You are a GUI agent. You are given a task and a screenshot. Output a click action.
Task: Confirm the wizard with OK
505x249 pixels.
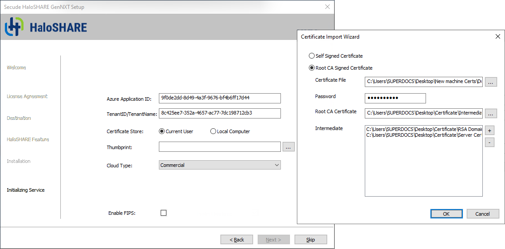pos(446,213)
